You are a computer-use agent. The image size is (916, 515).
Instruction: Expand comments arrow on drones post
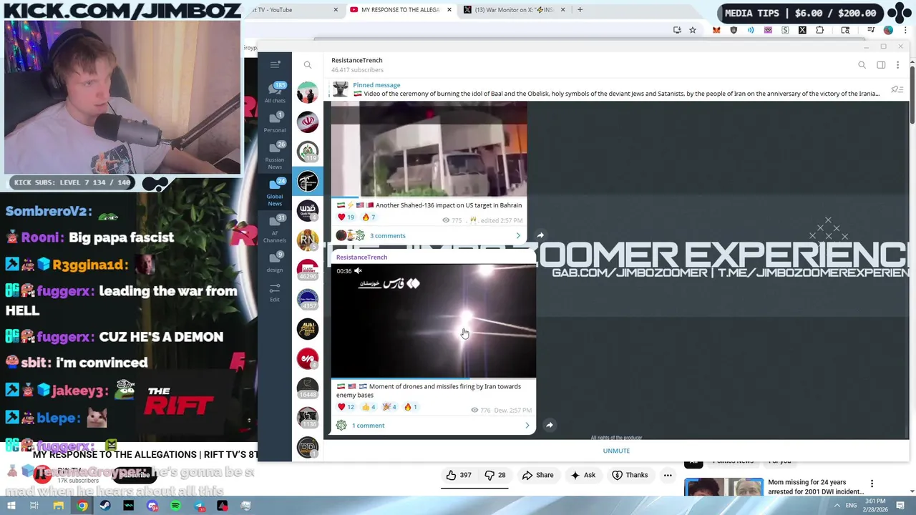527,426
